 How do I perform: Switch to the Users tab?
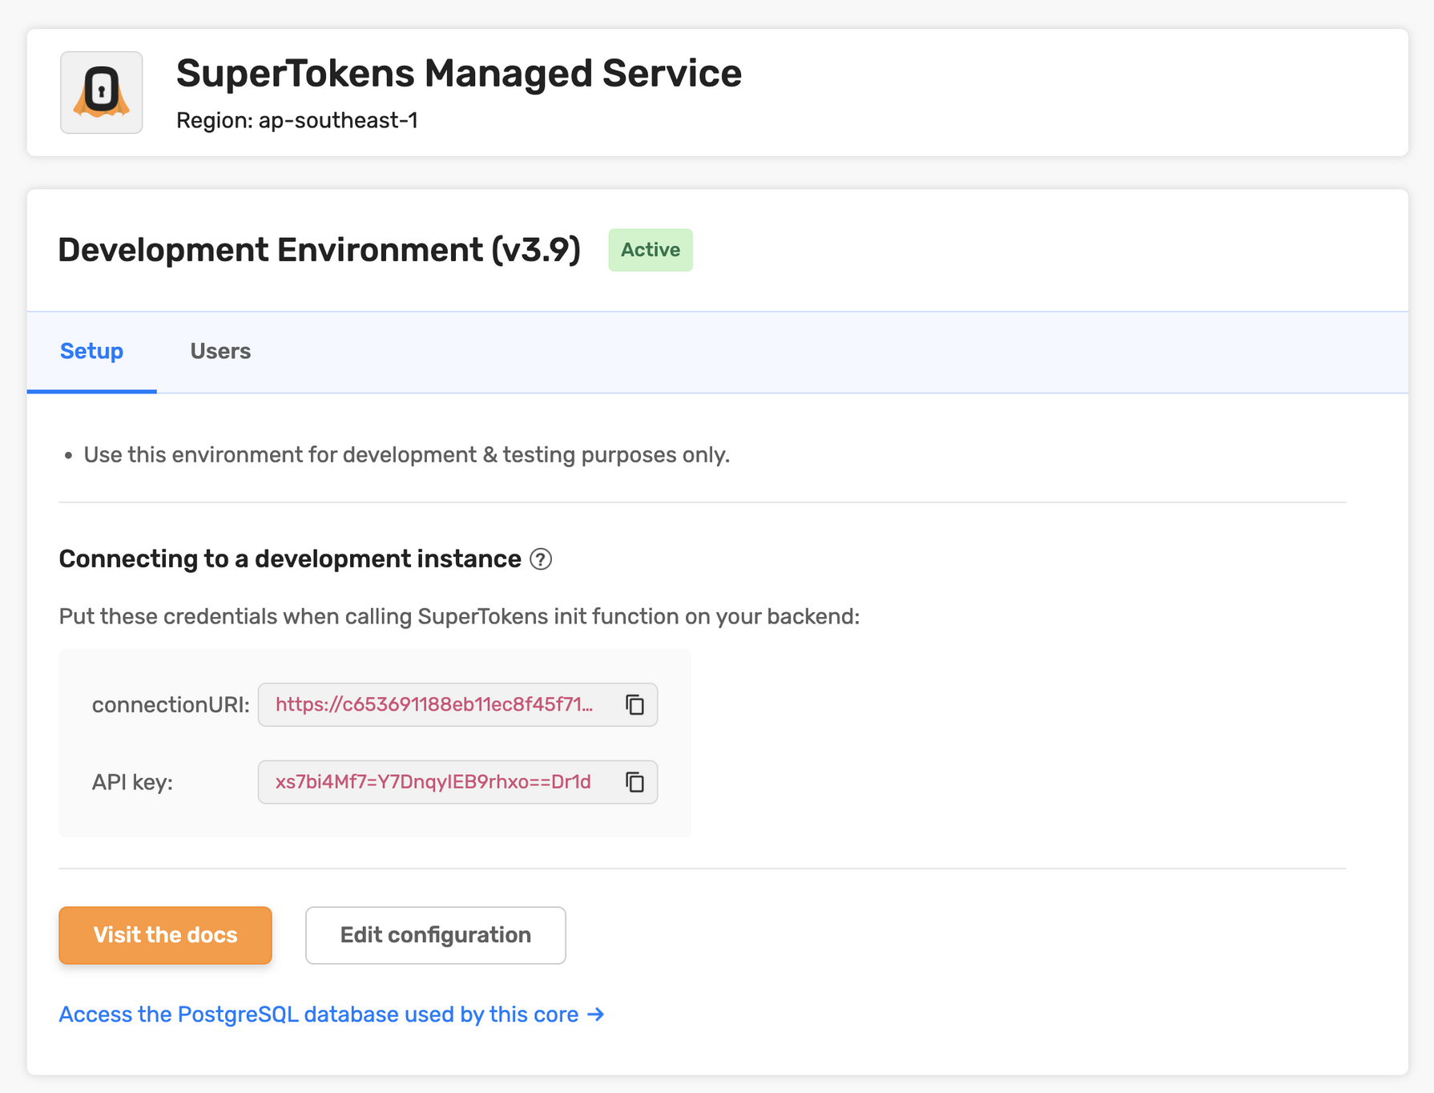(x=220, y=352)
